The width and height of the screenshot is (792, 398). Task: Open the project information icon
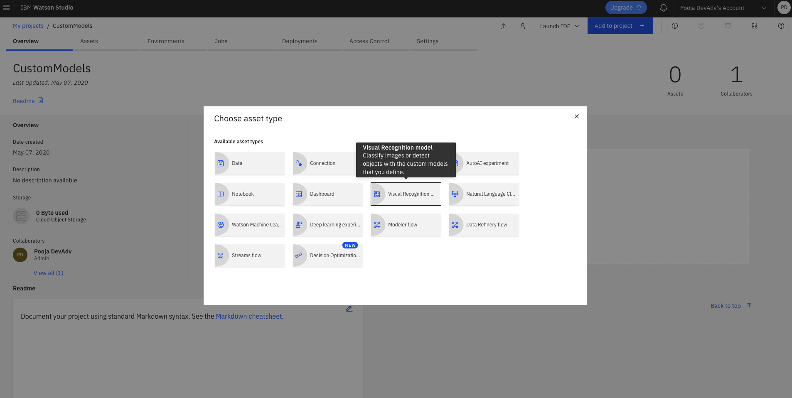pyautogui.click(x=675, y=26)
